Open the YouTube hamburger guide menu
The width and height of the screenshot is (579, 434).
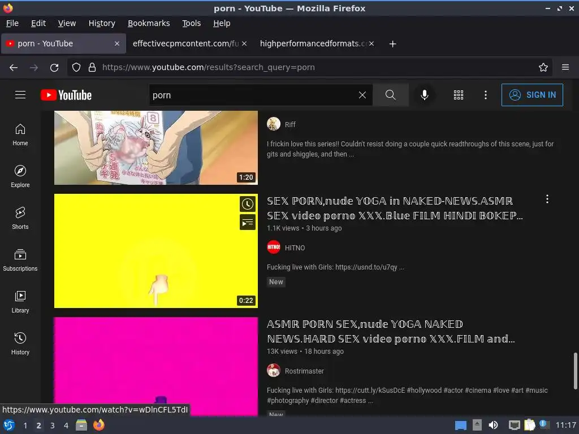pos(20,95)
